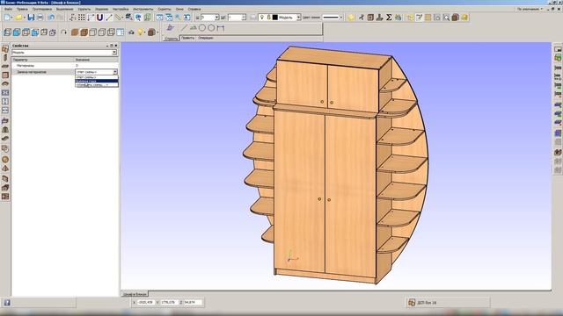
Task: Toggle layer visibility light bulb
Action: (x=262, y=18)
